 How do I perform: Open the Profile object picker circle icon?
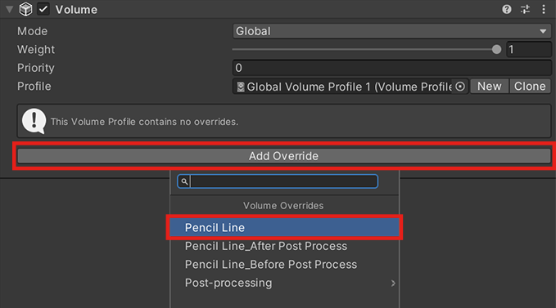[460, 87]
